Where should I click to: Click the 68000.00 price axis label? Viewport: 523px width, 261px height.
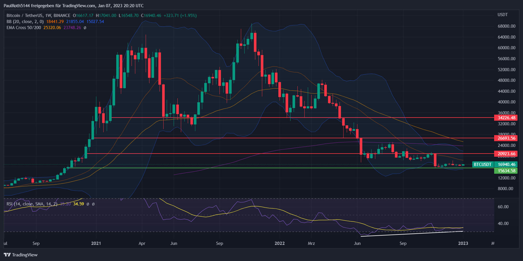click(x=507, y=26)
